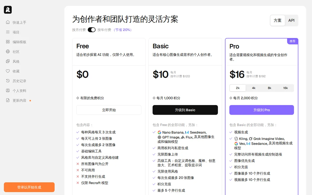Click 商用权利与私密生成 item
The width and height of the screenshot is (312, 195).
coord(173,148)
